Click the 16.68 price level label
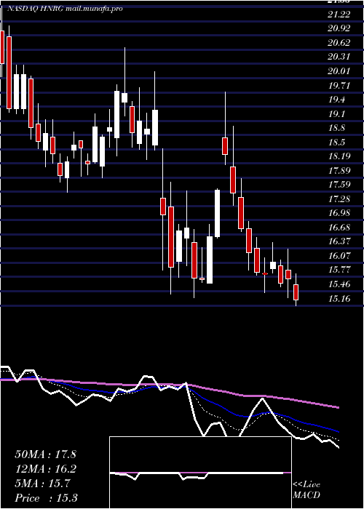 pyautogui.click(x=339, y=228)
